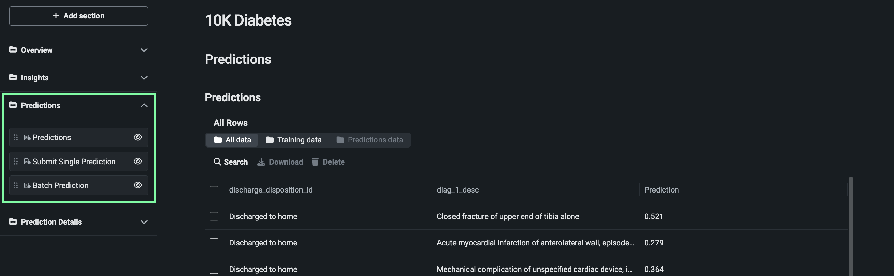
Task: Click the Insights section folder icon
Action: coord(13,77)
